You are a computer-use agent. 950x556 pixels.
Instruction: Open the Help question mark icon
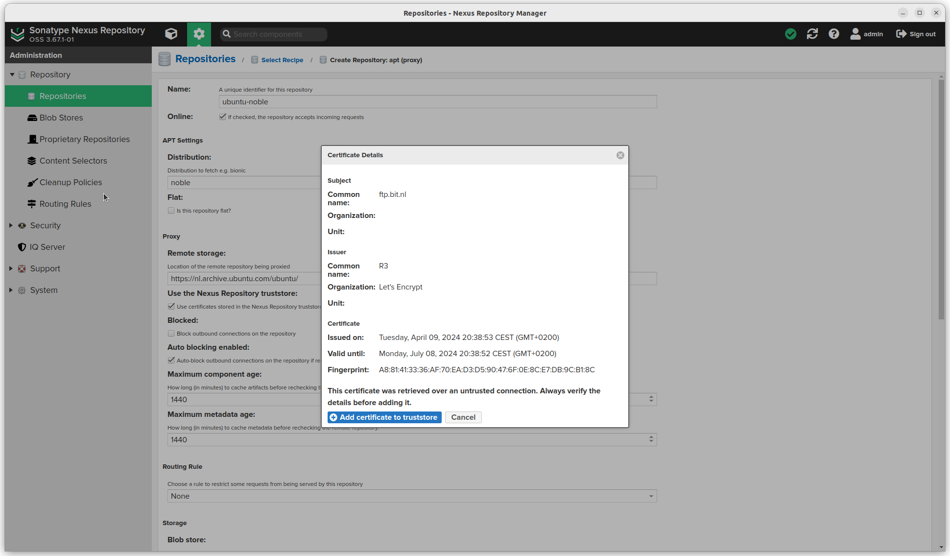pyautogui.click(x=834, y=34)
